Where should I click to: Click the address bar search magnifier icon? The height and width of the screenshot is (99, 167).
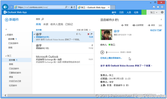66,7
